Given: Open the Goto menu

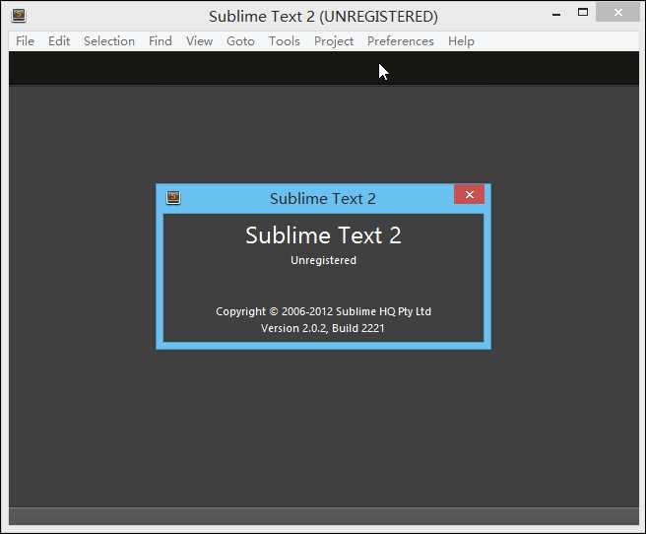Looking at the screenshot, I should [240, 41].
